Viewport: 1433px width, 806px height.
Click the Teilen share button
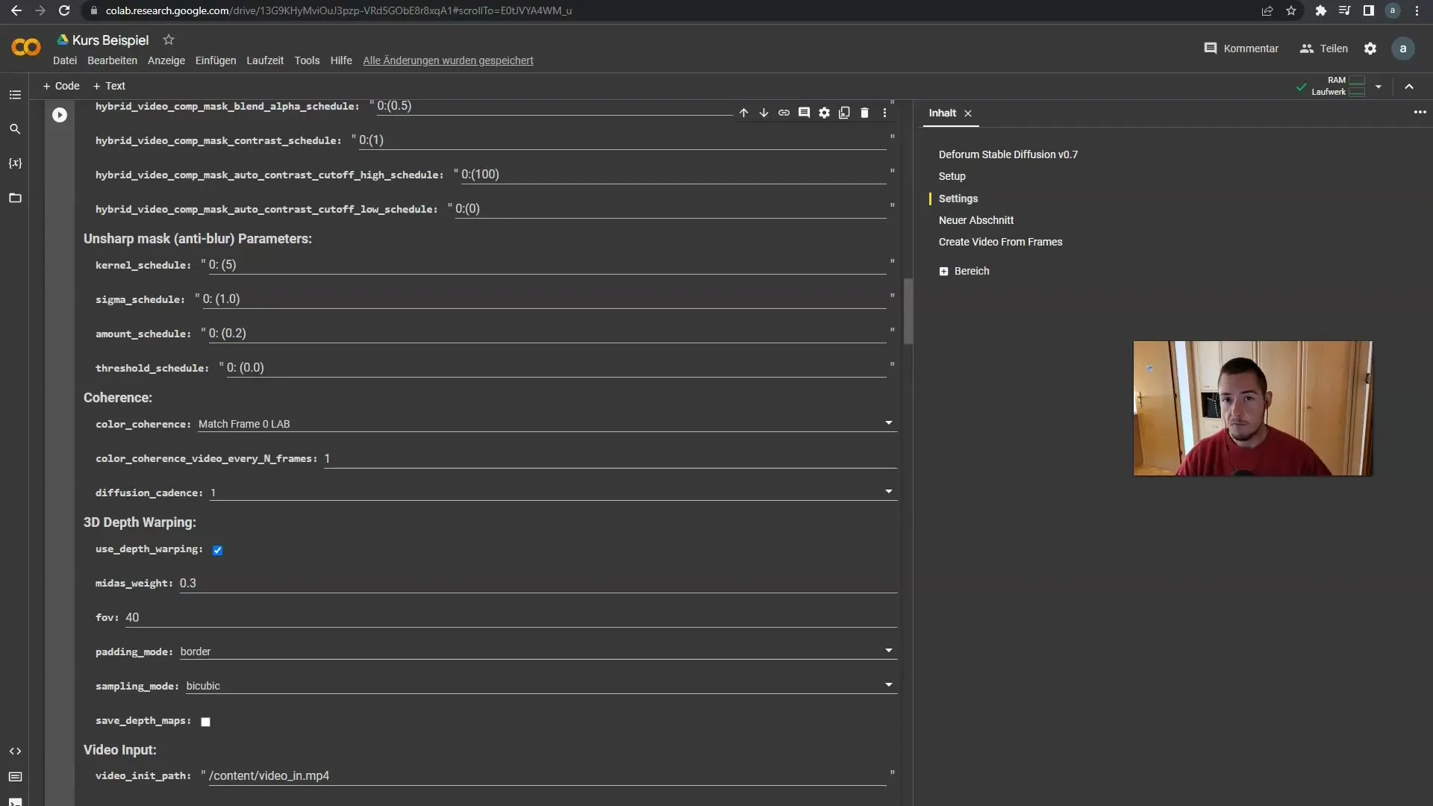(1324, 49)
